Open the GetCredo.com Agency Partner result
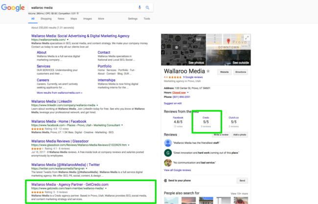 click(70, 184)
